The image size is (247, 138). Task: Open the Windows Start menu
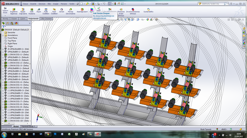click(x=4, y=135)
